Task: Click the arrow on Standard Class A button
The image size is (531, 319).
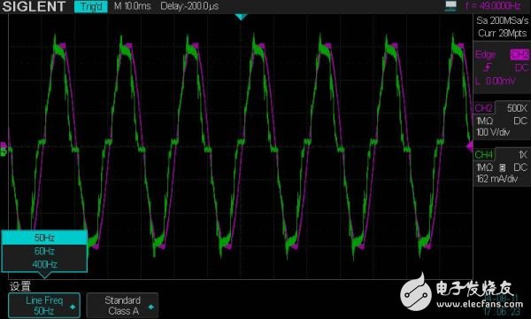Action: [151, 307]
